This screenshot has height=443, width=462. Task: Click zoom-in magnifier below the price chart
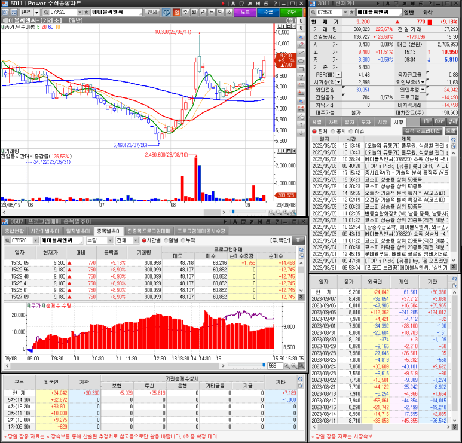(x=271, y=212)
